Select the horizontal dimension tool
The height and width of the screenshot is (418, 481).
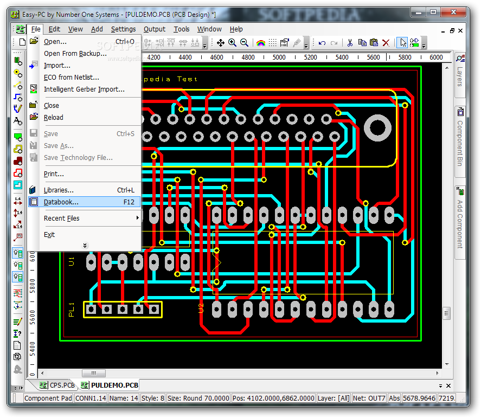pos(18,201)
